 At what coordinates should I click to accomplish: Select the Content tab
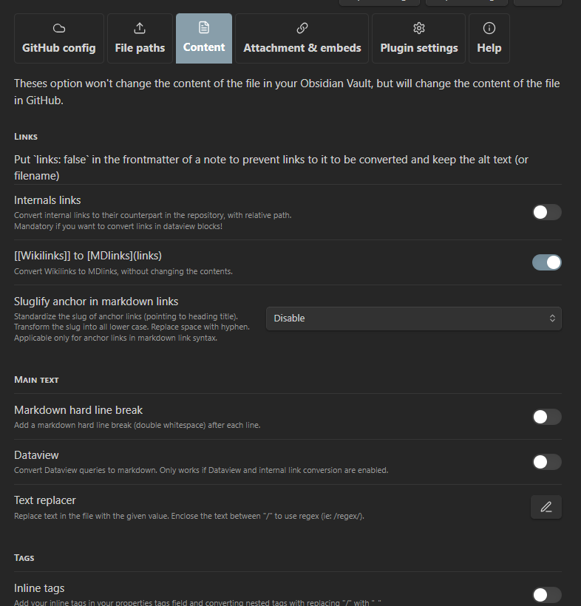(x=204, y=38)
